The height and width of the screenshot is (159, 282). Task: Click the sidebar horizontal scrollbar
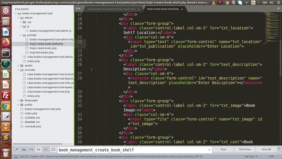[x=37, y=144]
